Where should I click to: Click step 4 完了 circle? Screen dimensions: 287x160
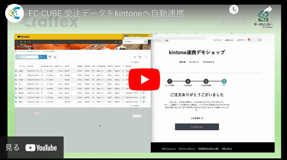tap(224, 81)
